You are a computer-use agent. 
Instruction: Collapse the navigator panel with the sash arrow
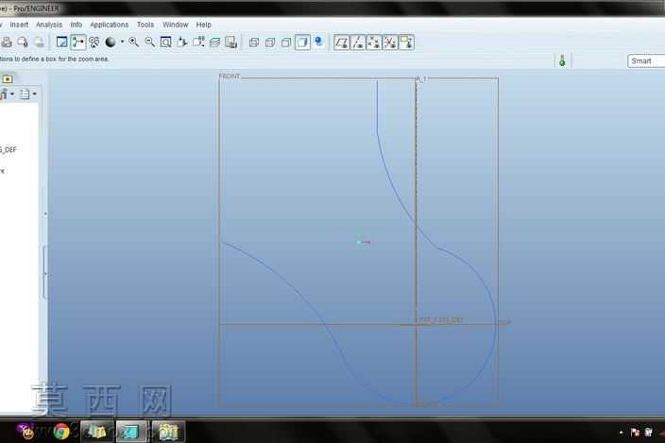tap(45, 214)
